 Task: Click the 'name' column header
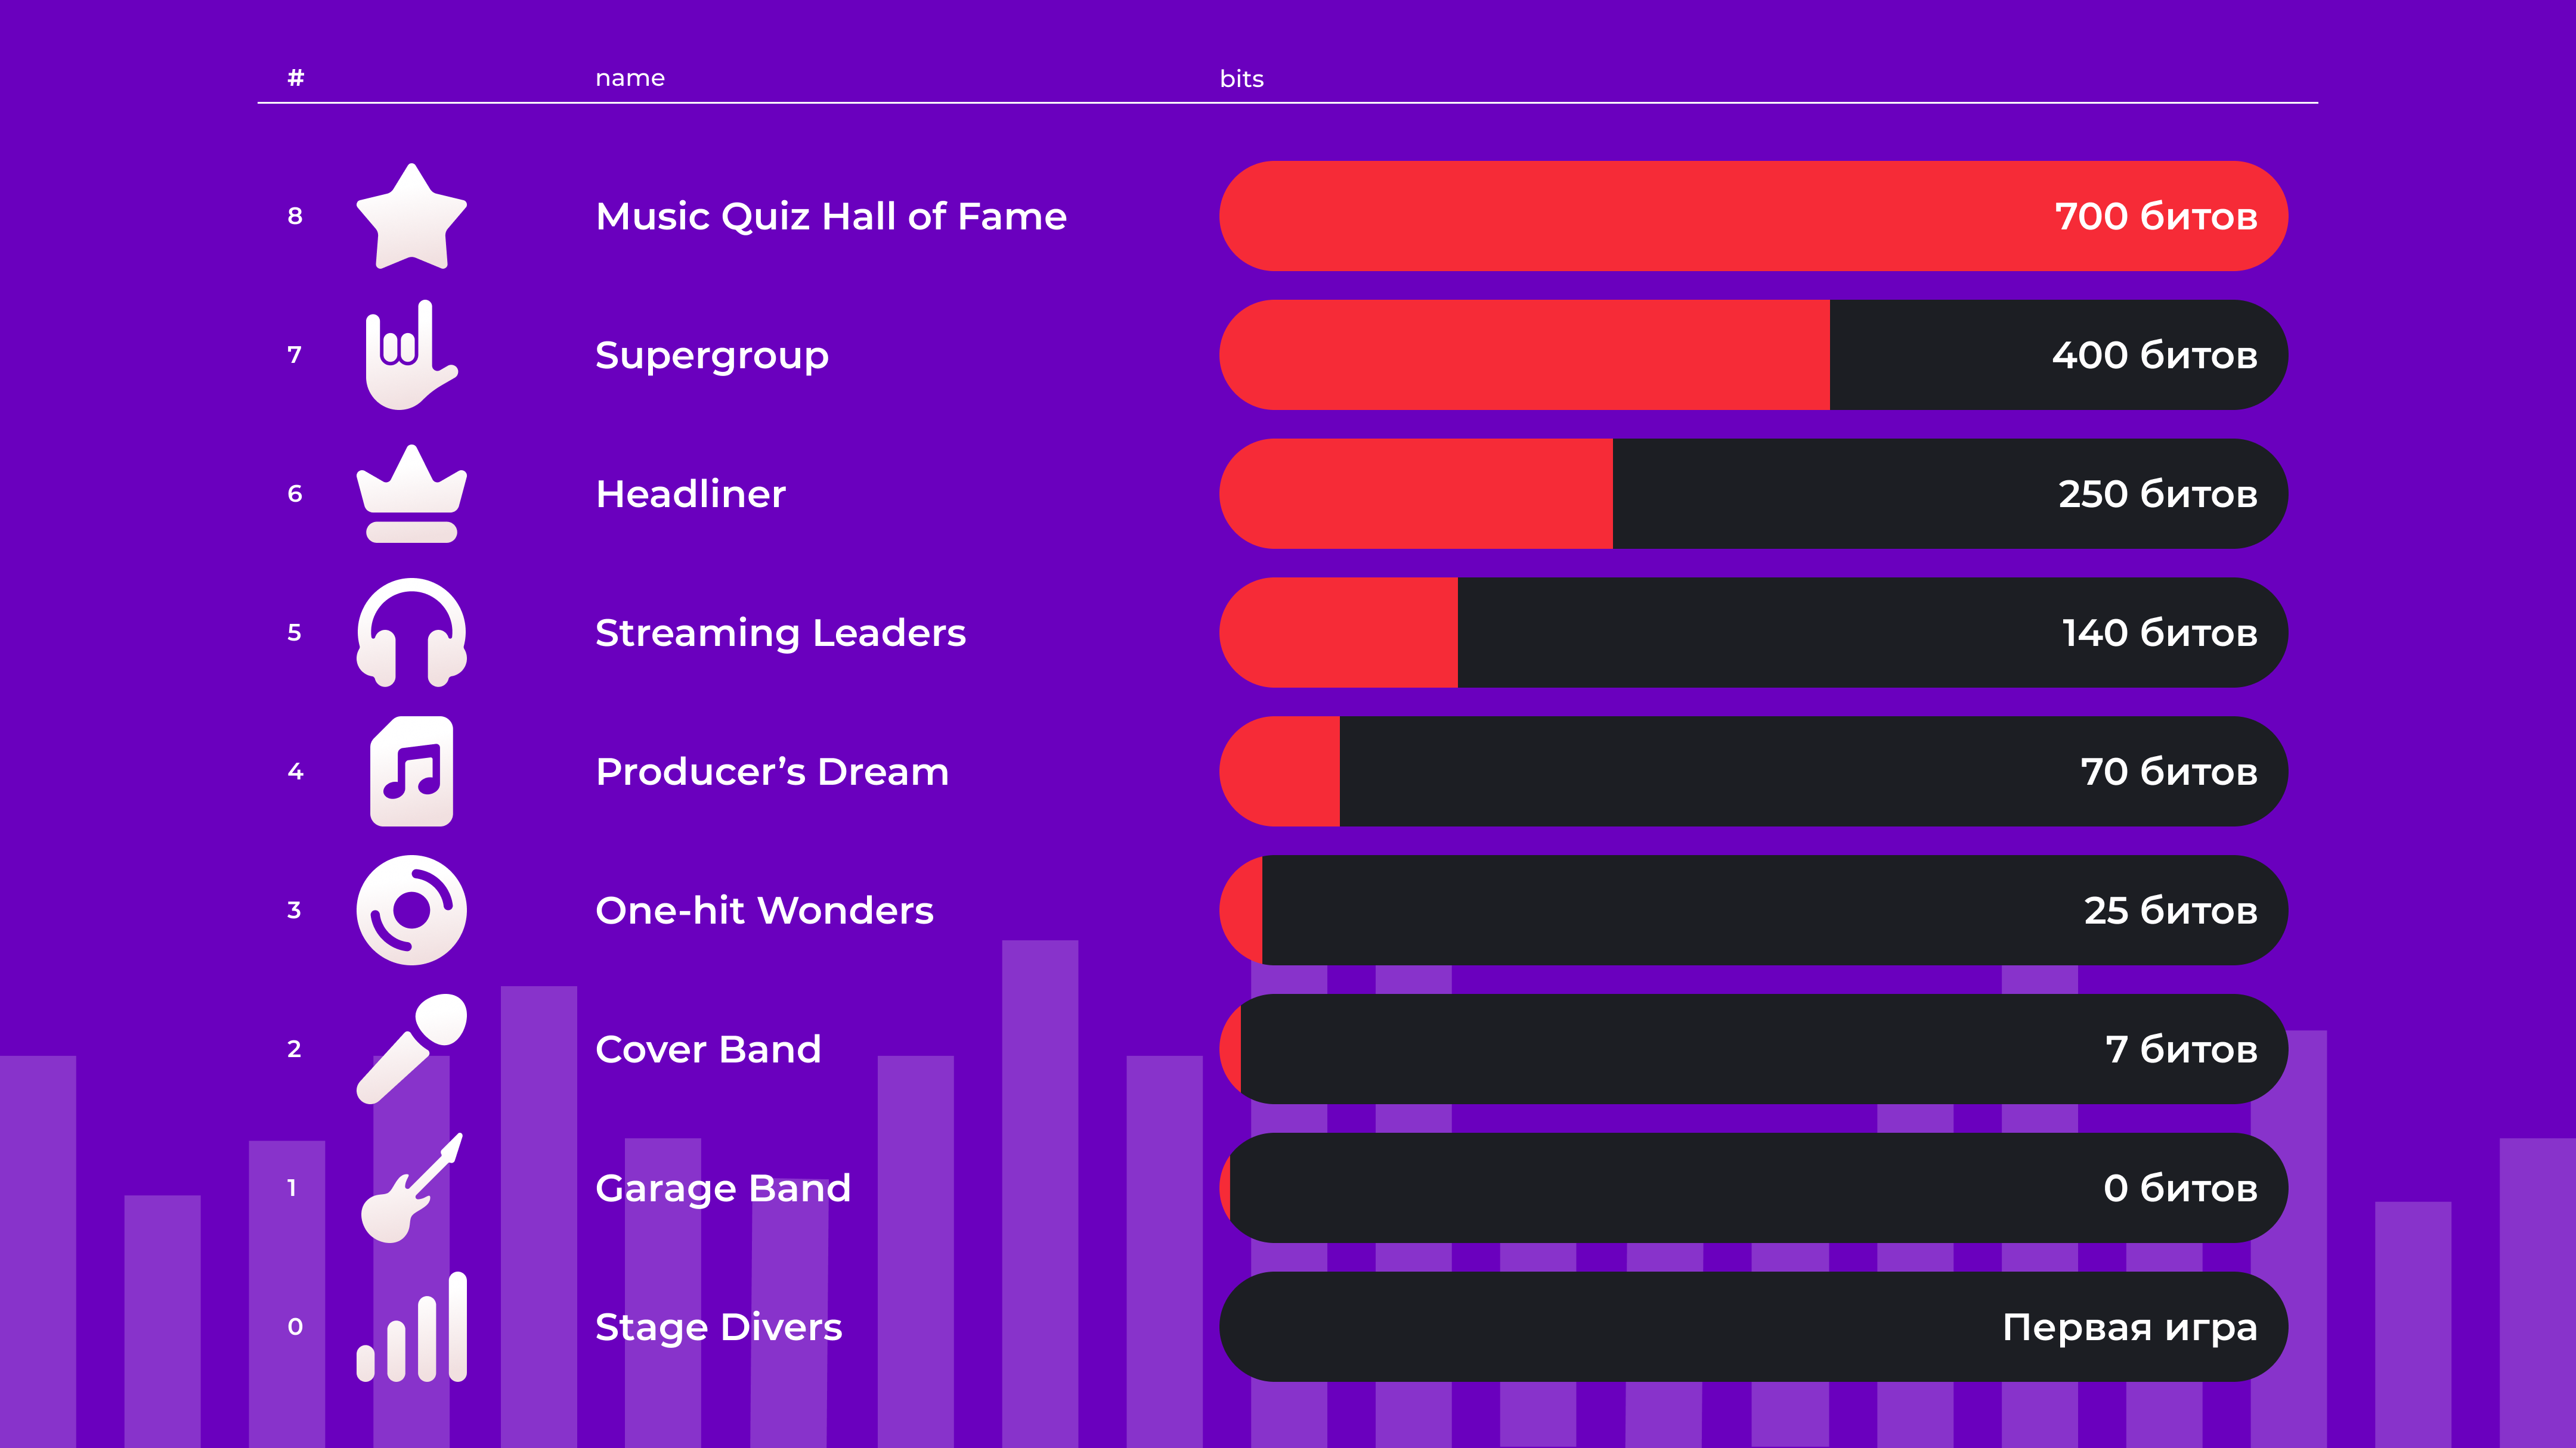pos(629,78)
